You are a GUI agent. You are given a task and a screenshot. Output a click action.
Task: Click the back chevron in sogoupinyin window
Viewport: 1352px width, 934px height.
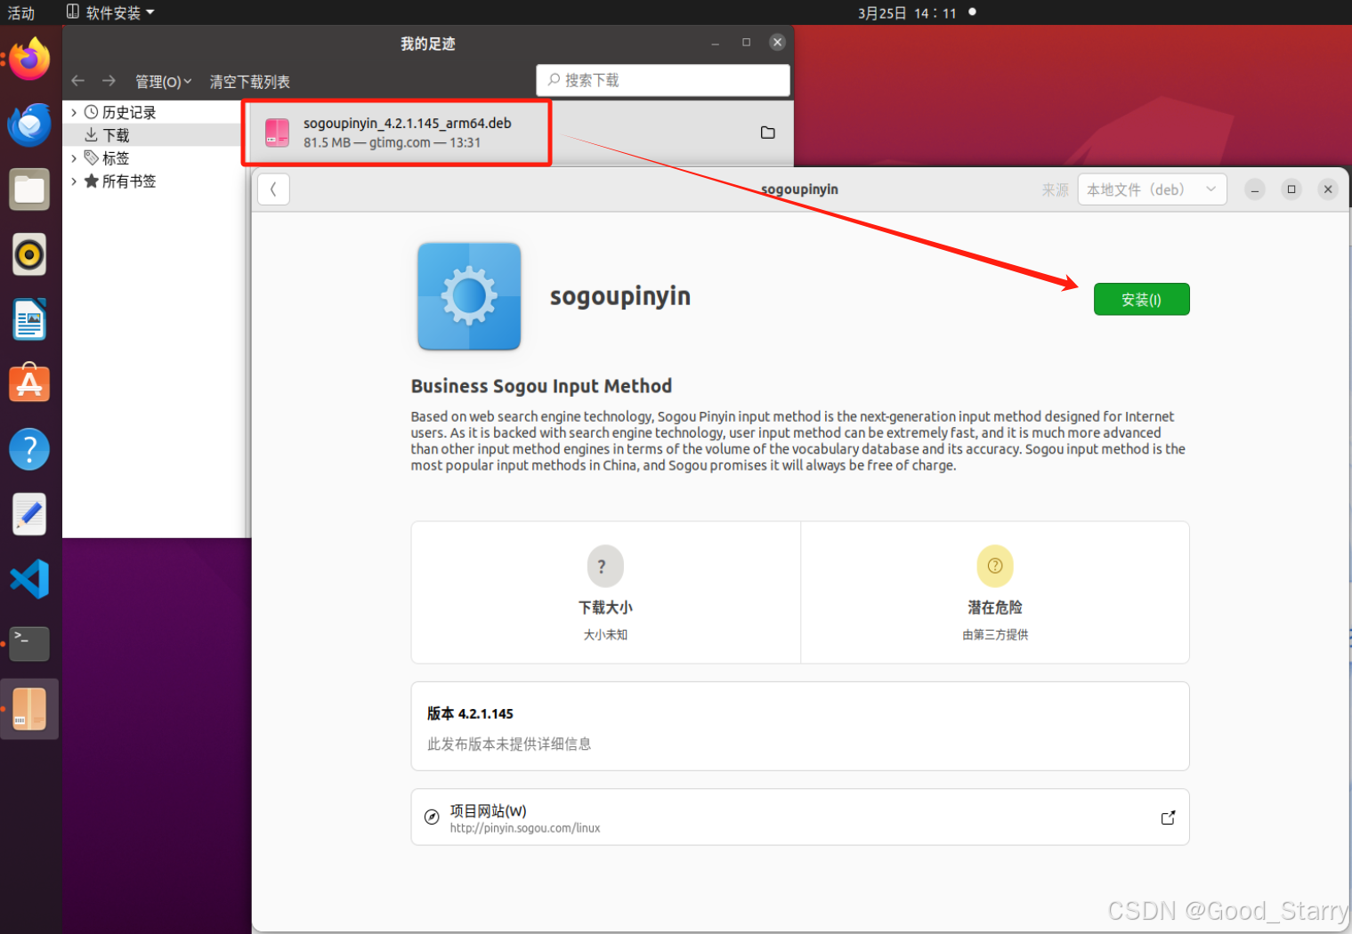click(273, 189)
